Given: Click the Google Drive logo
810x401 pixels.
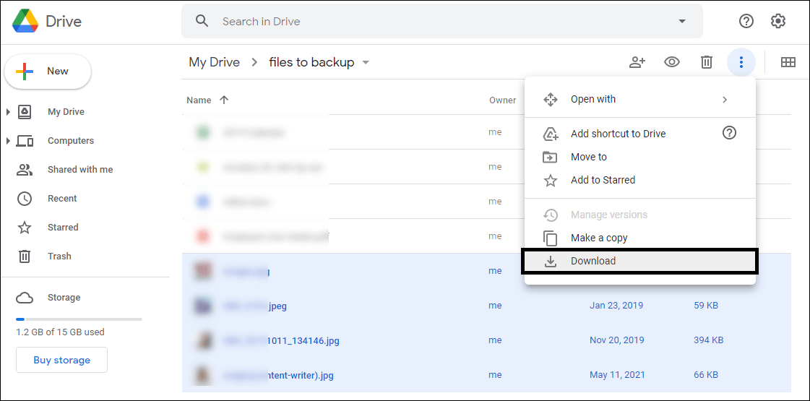Looking at the screenshot, I should [x=26, y=21].
